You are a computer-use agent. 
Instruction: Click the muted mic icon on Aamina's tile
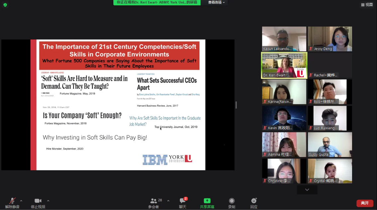265,154
